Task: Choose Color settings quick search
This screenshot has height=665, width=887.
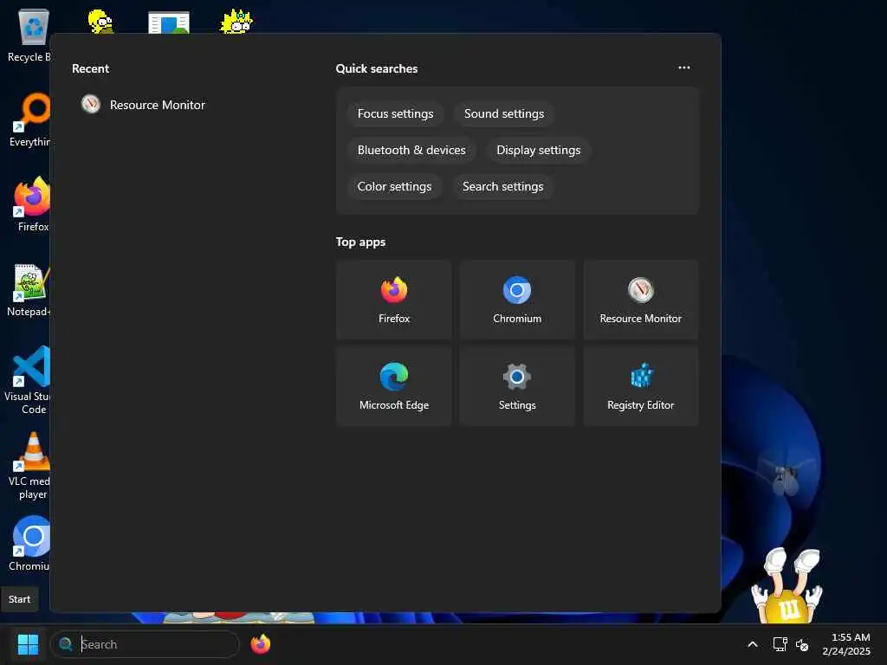Action: pyautogui.click(x=394, y=187)
